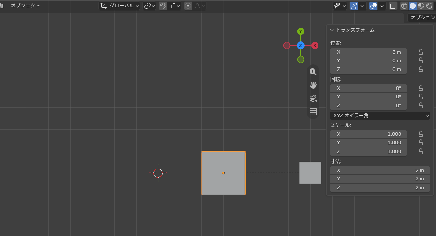Click the negative X axis gizmo circle
This screenshot has width=436, height=236.
pyautogui.click(x=287, y=45)
